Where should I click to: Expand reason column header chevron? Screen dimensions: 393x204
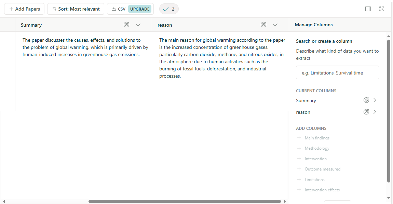pyautogui.click(x=275, y=25)
